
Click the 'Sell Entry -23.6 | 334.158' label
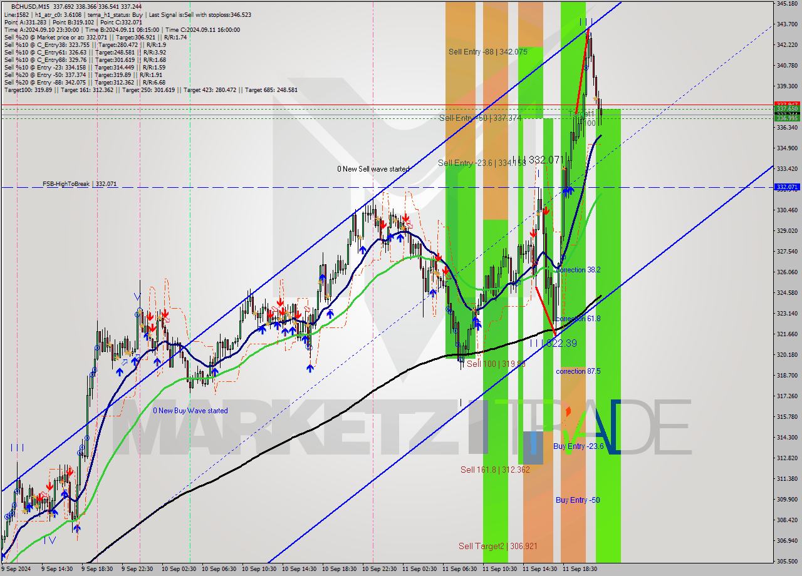482,163
